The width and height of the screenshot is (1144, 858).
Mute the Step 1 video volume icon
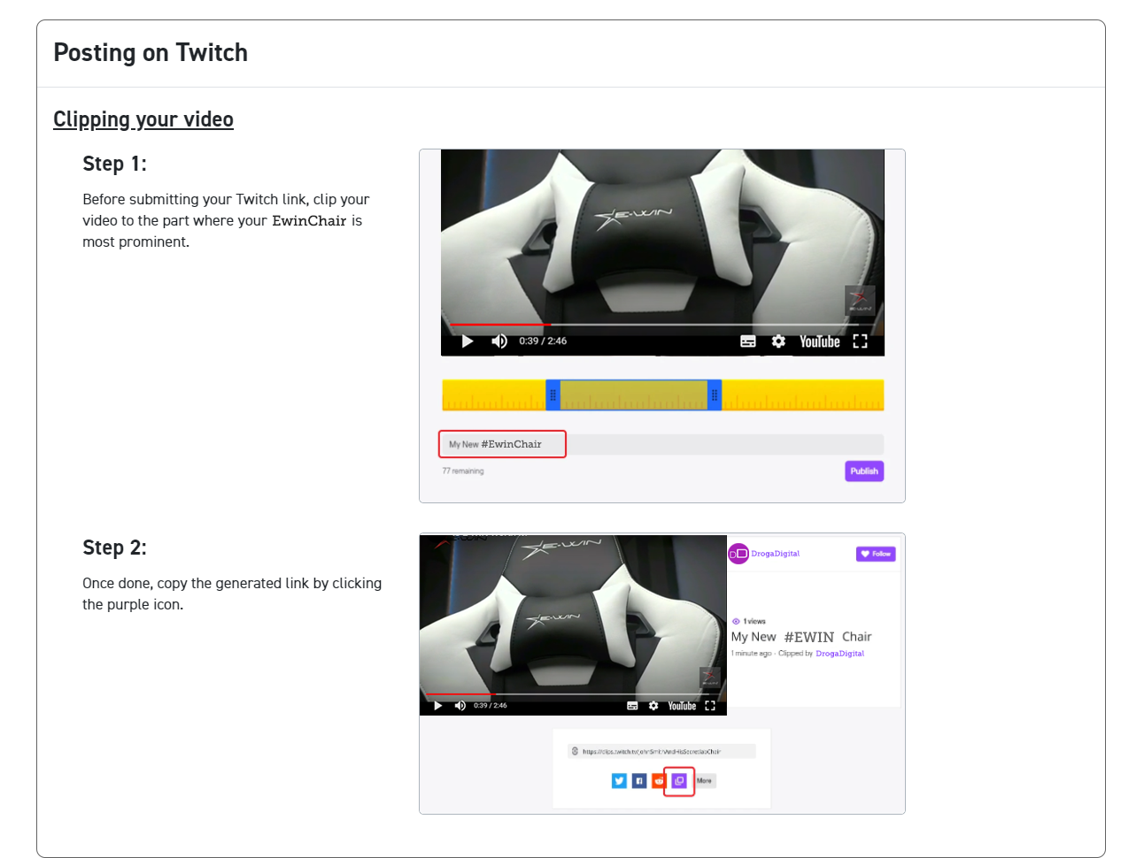tap(499, 341)
